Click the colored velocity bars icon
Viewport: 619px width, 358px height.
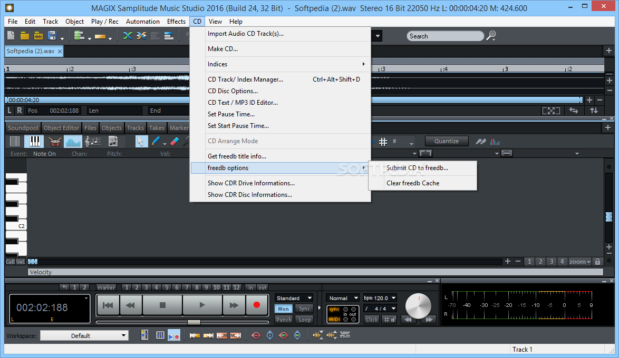coord(495,142)
